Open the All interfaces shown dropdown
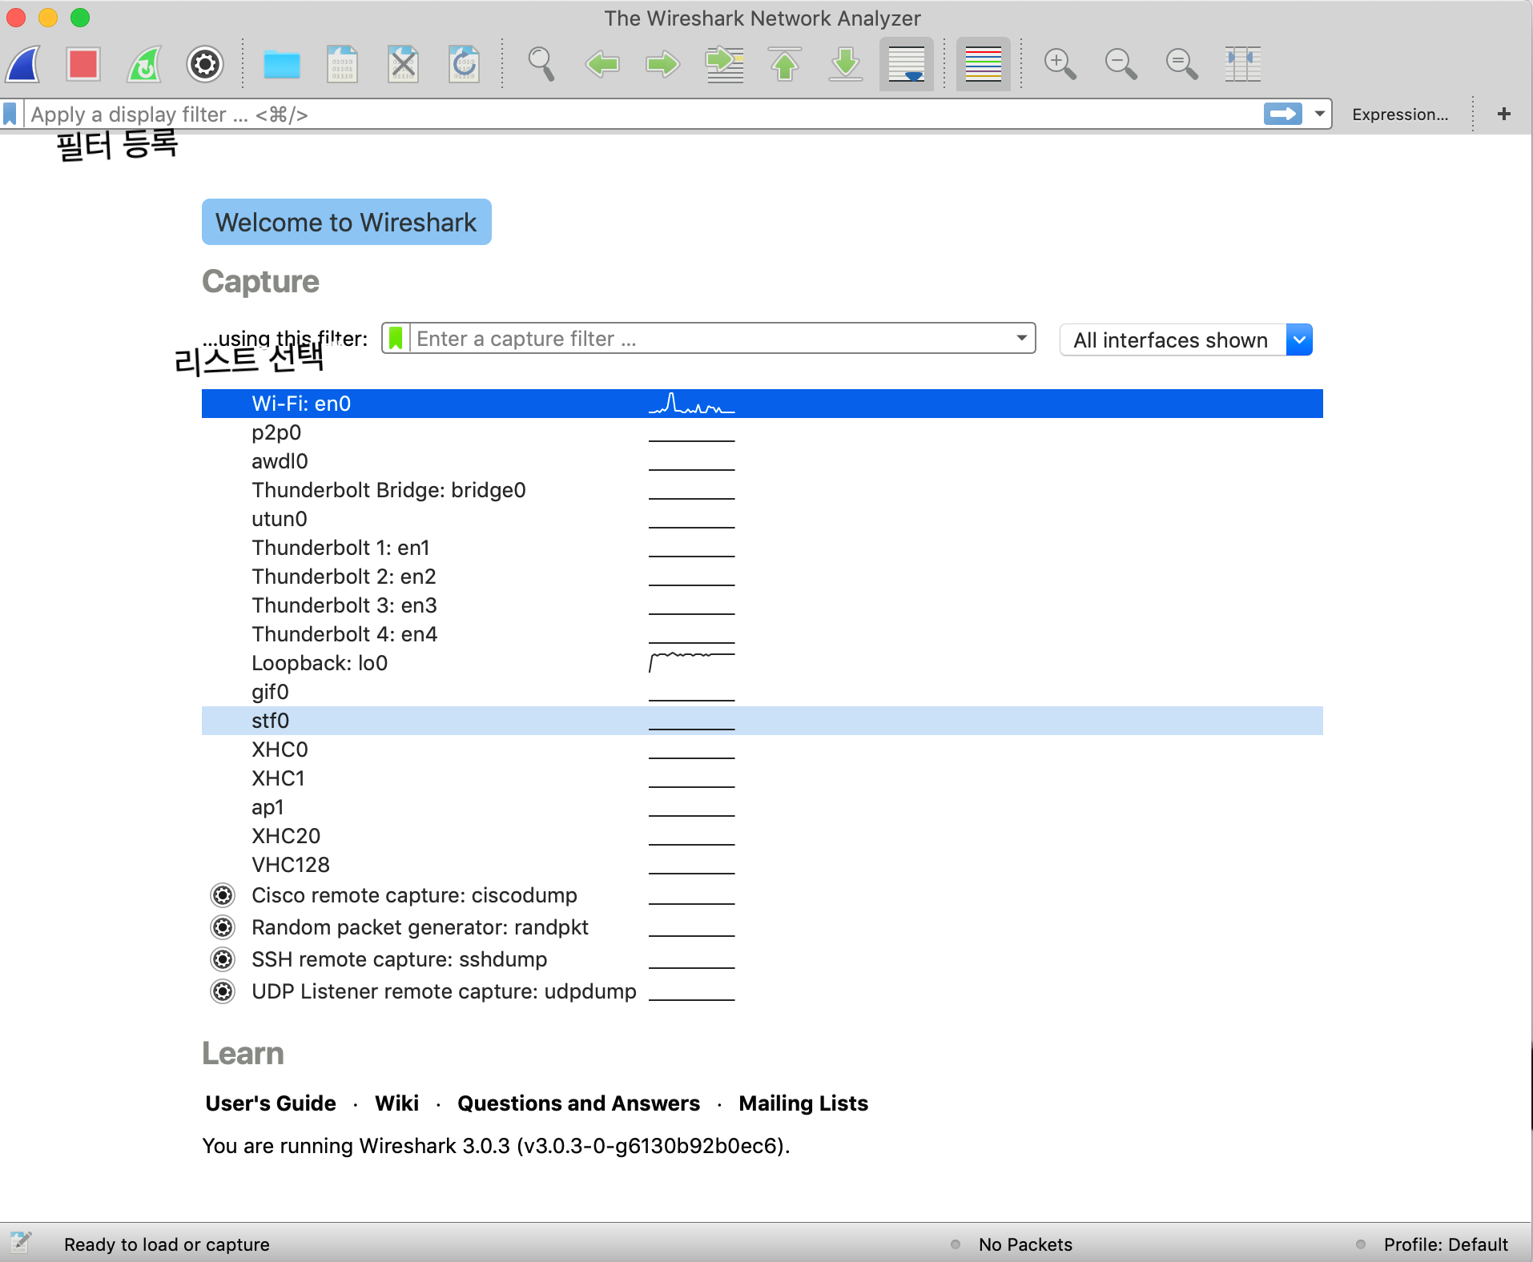The width and height of the screenshot is (1533, 1262). [x=1185, y=340]
